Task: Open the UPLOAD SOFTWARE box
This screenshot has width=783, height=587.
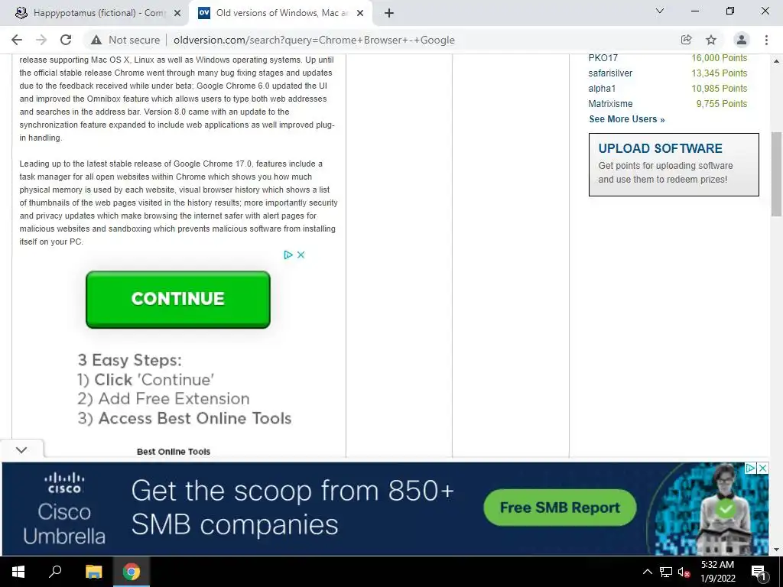Action: click(x=674, y=164)
